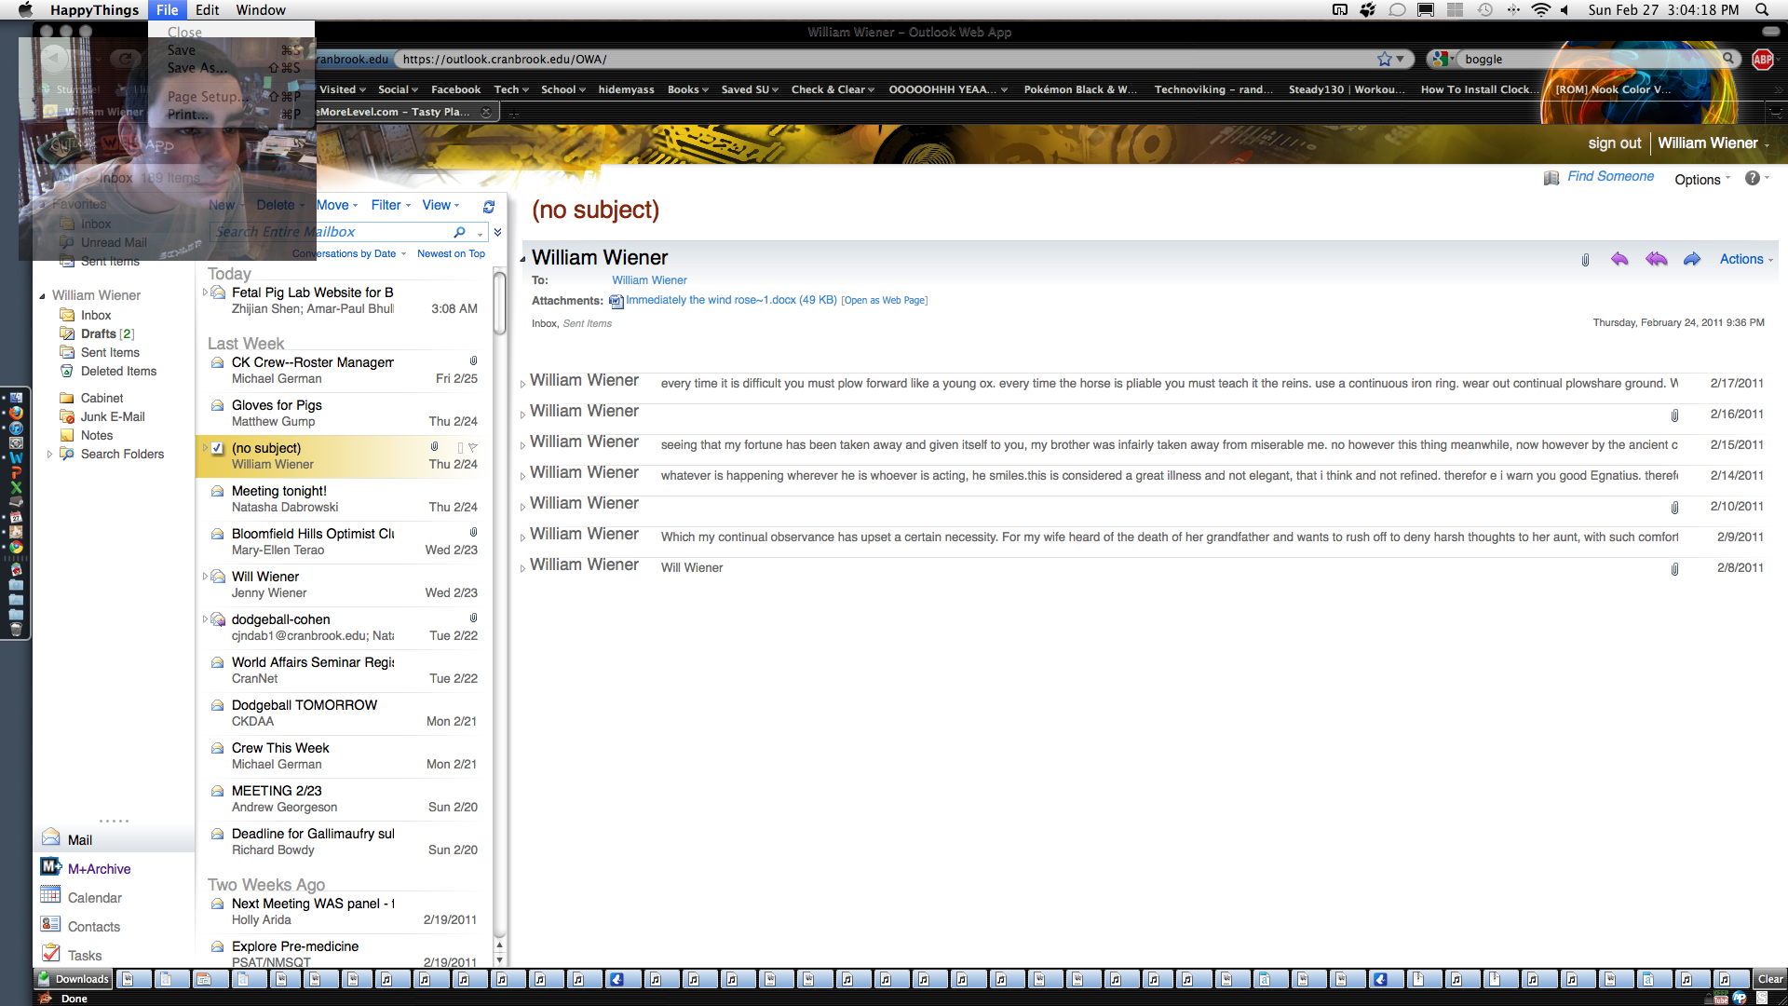Open the Edit menu in the menu bar
The height and width of the screenshot is (1006, 1788).
pyautogui.click(x=207, y=10)
